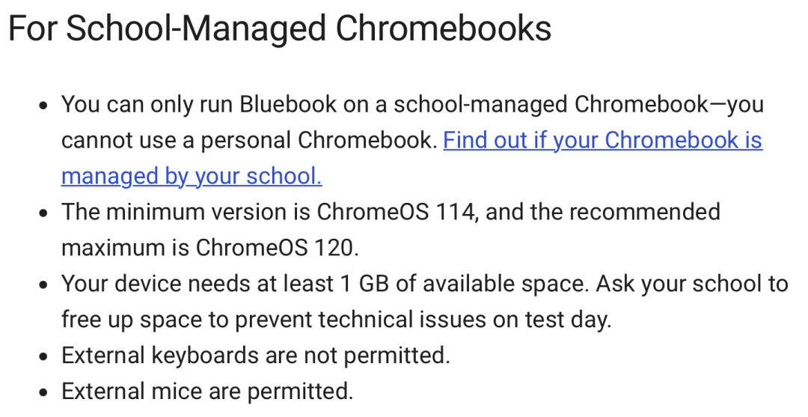Click the phrase "technical issues on test day"
The image size is (808, 417).
click(x=463, y=320)
